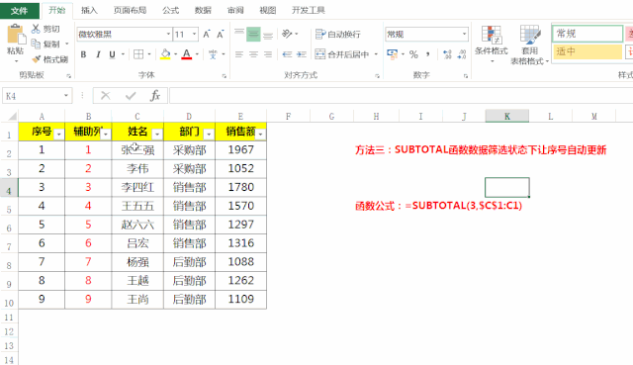Open the 序号 column filter dropdown
This screenshot has height=365, width=633.
pyautogui.click(x=59, y=135)
